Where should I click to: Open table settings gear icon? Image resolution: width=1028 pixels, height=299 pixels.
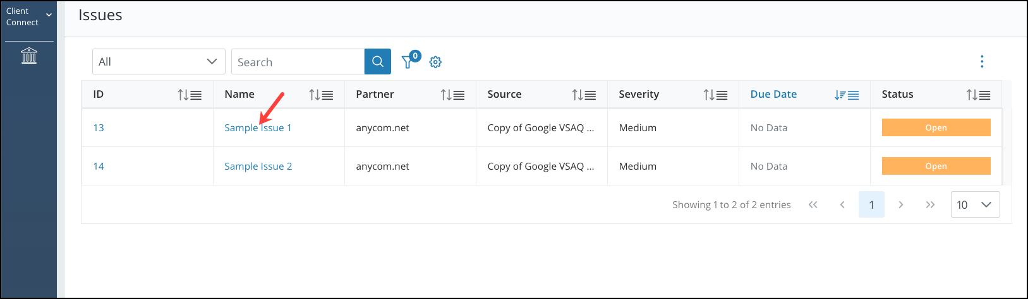[435, 62]
